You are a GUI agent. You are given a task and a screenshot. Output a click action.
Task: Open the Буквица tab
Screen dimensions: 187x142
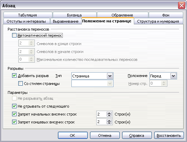pos(75,15)
